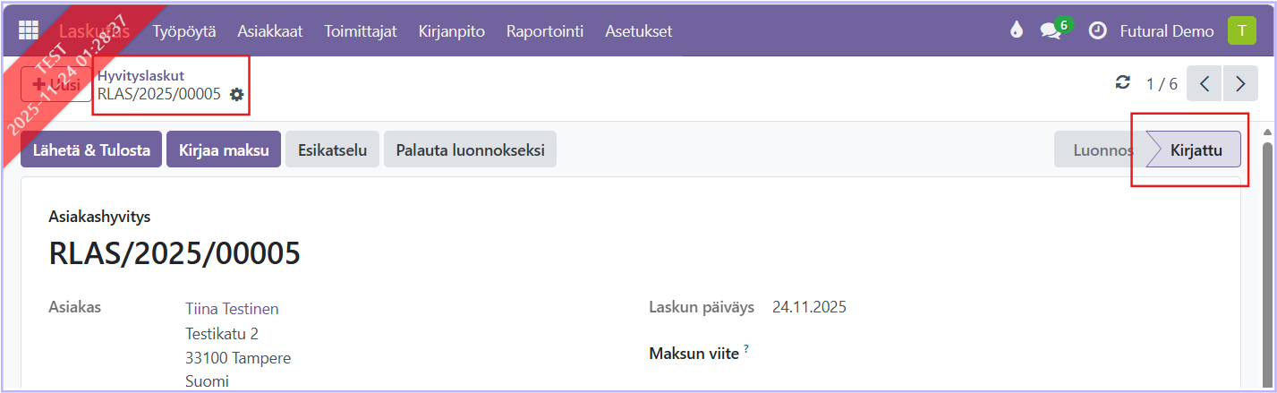Click the Lähetä & Tulosta button
This screenshot has width=1277, height=393.
pyautogui.click(x=91, y=150)
